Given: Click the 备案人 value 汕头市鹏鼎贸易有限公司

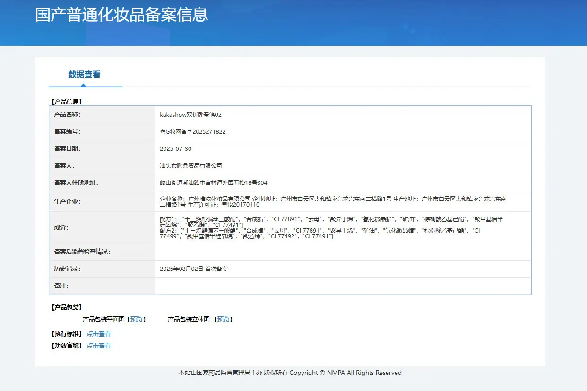Looking at the screenshot, I should tap(191, 166).
